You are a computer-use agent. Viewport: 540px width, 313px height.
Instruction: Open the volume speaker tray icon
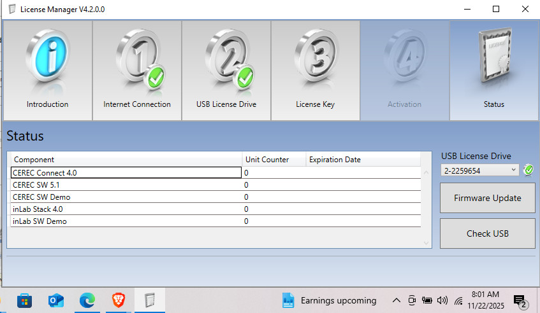click(x=442, y=301)
